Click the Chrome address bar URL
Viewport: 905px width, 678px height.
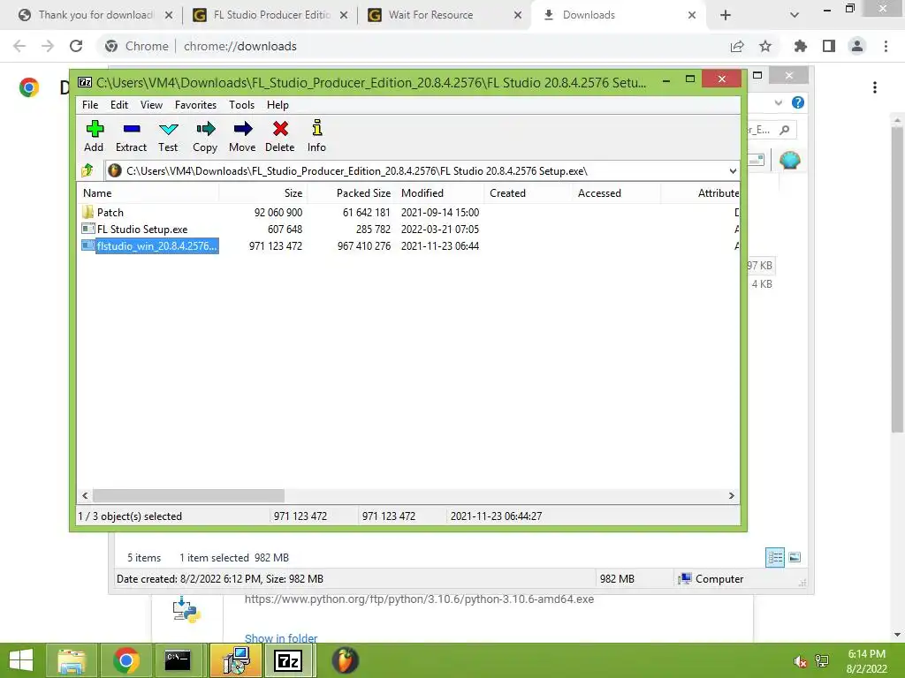[240, 46]
